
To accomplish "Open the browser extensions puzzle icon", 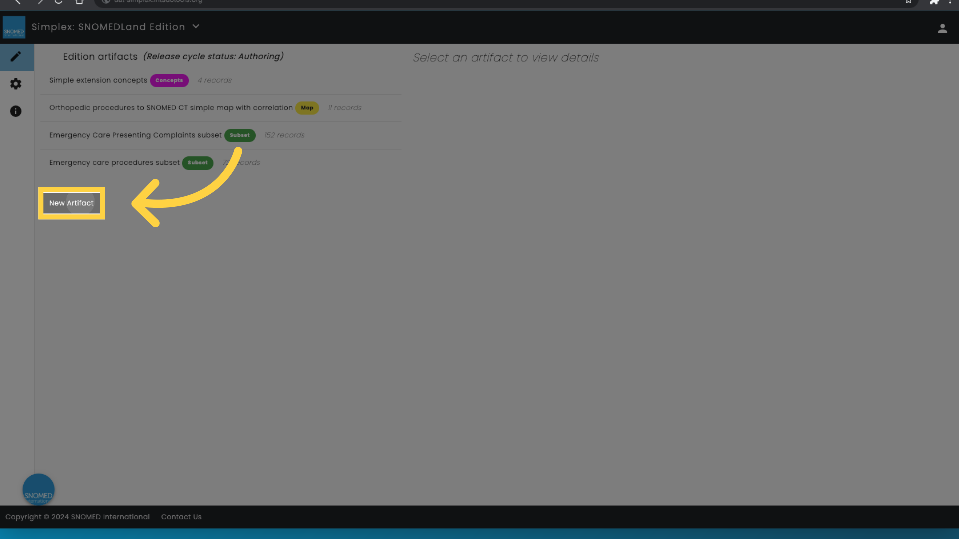I will (934, 1).
